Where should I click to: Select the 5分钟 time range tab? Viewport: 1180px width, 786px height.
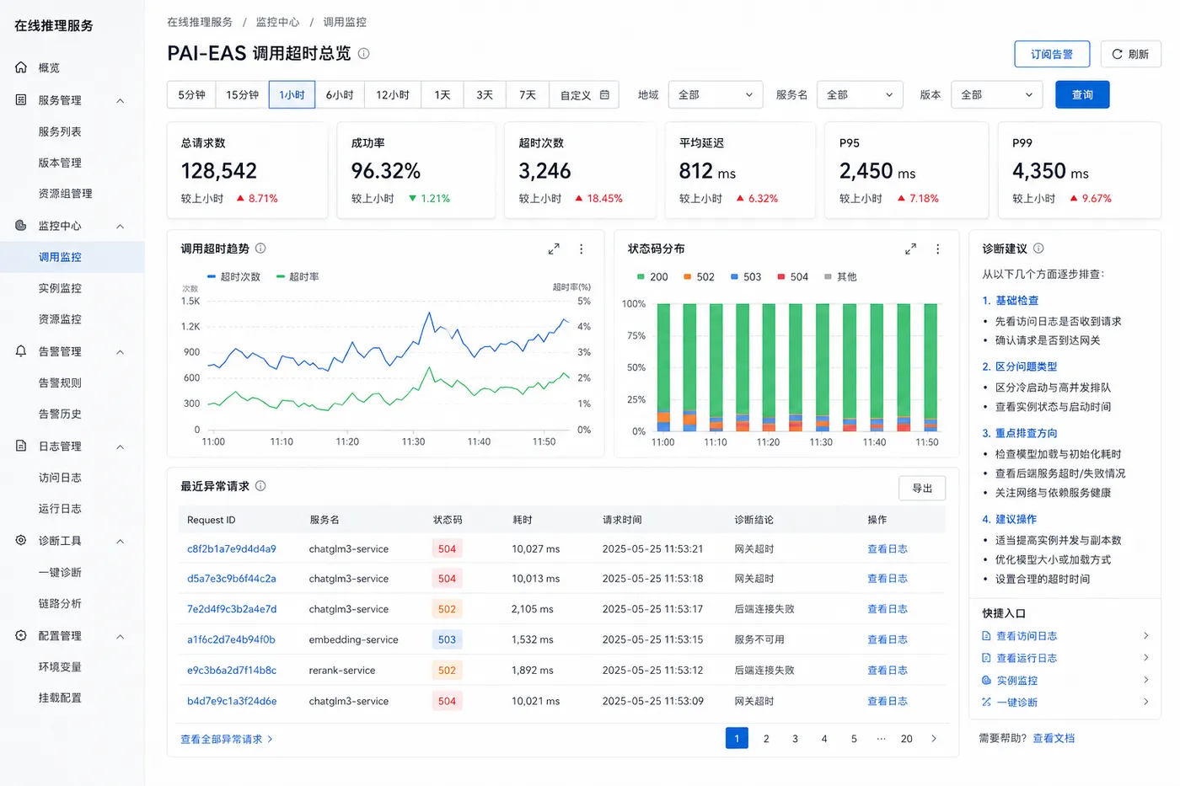tap(191, 95)
